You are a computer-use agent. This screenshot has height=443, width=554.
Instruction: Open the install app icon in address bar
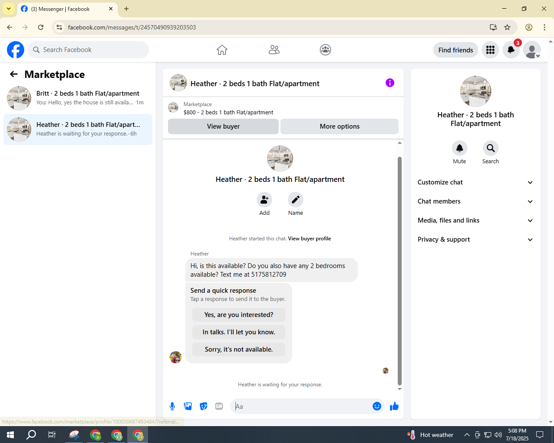point(493,27)
